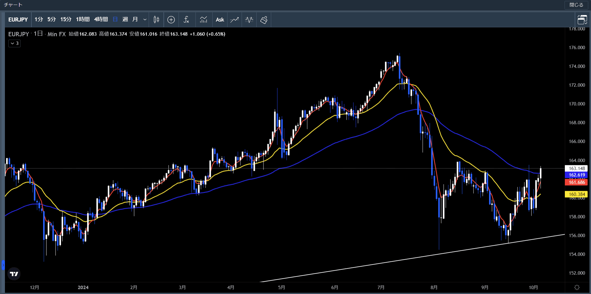The width and height of the screenshot is (591, 294).
Task: Click the EURJPY symbol button
Action: [x=18, y=20]
